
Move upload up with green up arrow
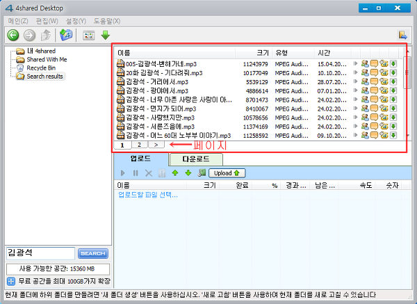click(x=175, y=173)
